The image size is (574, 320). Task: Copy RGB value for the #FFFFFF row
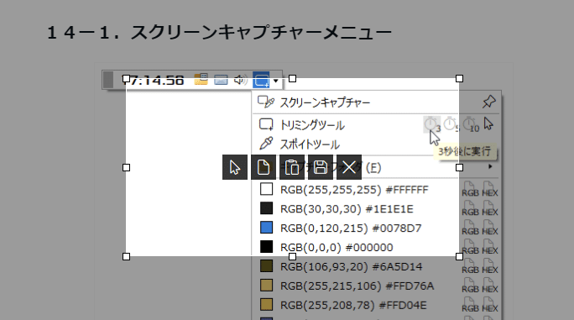click(x=470, y=190)
